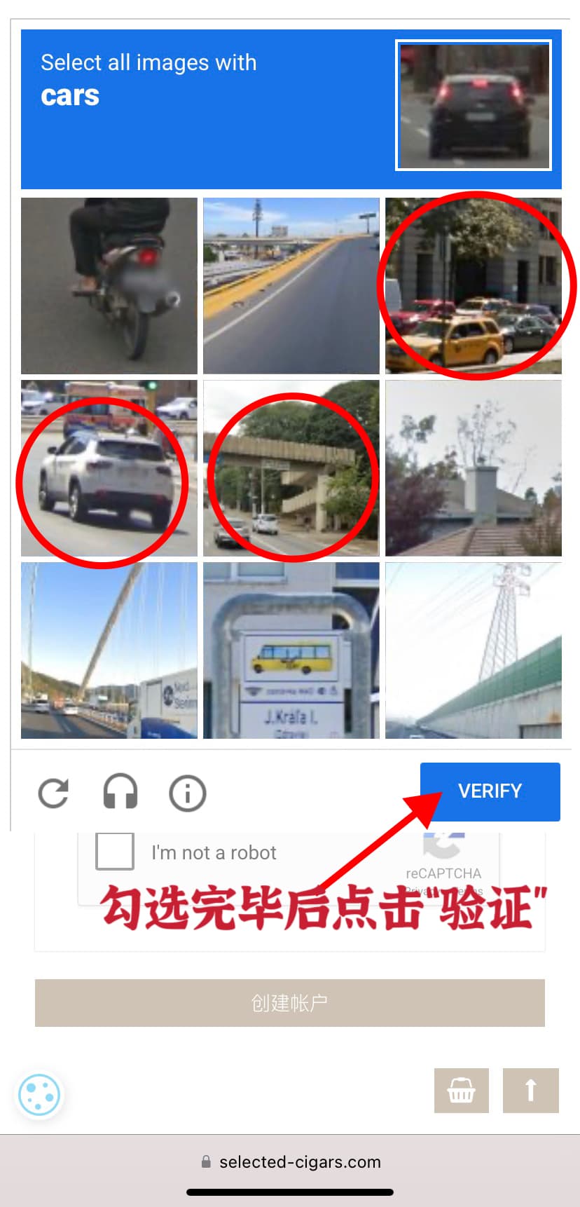Switch to the audio challenge headphones icon
The image size is (580, 1207).
coord(120,792)
